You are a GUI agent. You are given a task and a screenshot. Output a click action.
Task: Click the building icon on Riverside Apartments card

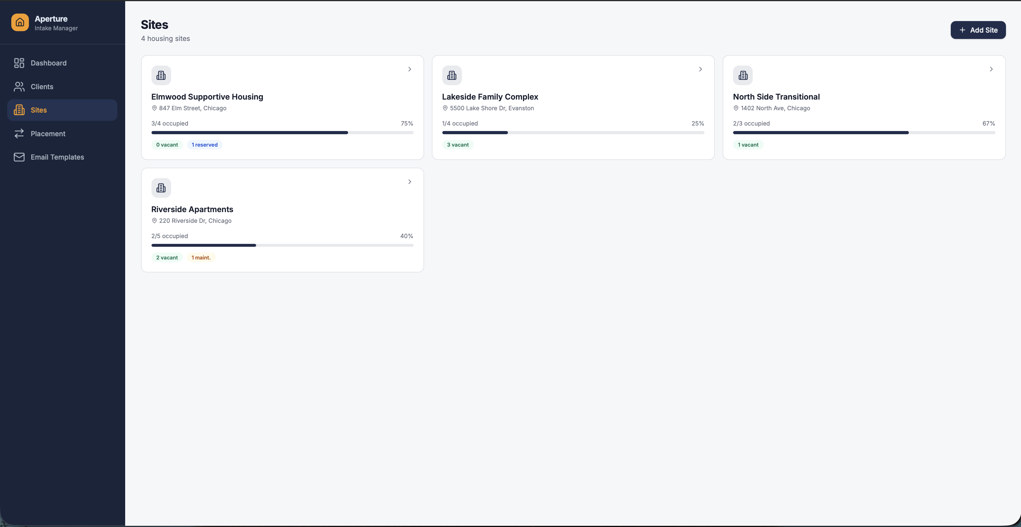pos(161,188)
